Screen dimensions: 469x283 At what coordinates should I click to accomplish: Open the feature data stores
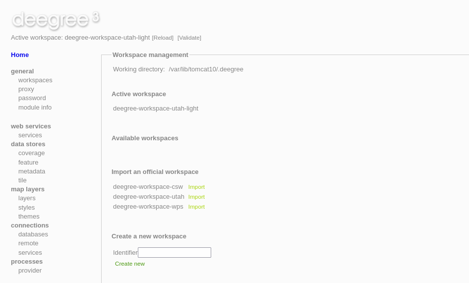tap(28, 163)
